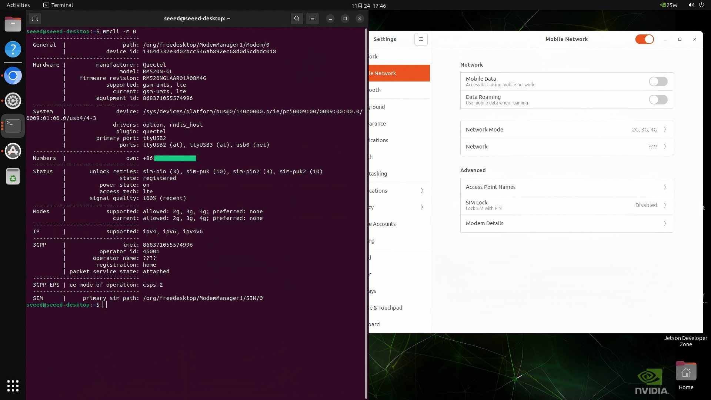This screenshot has height=400, width=711.
Task: Open Software Updater from the dock
Action: coord(13,151)
